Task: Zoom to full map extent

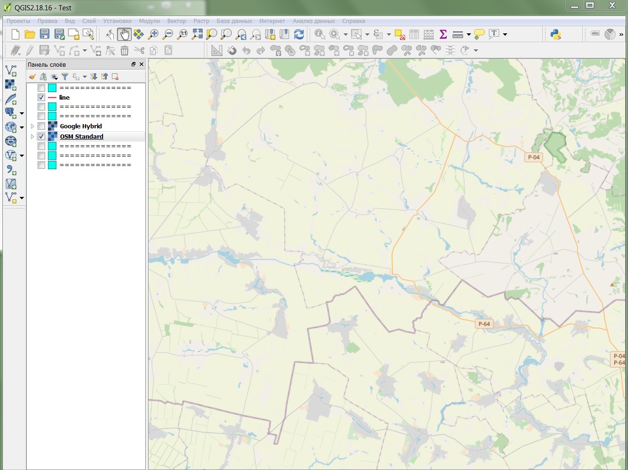Action: pos(196,34)
